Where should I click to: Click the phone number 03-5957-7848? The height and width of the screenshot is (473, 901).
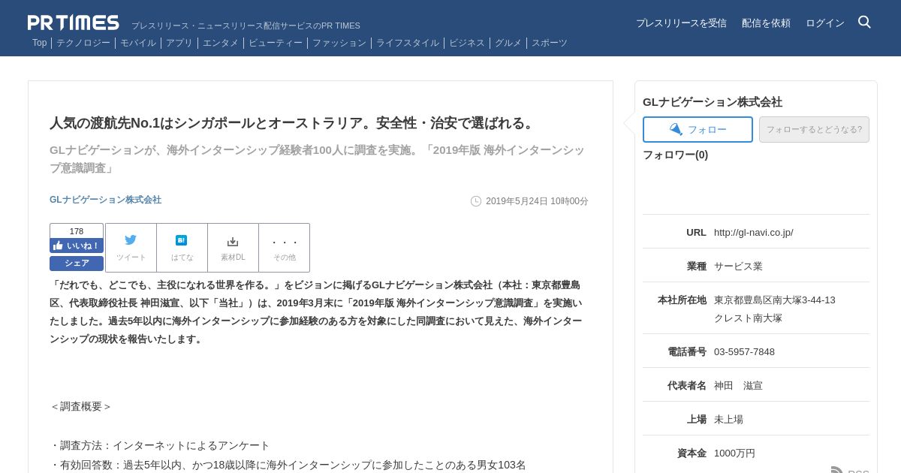(744, 352)
